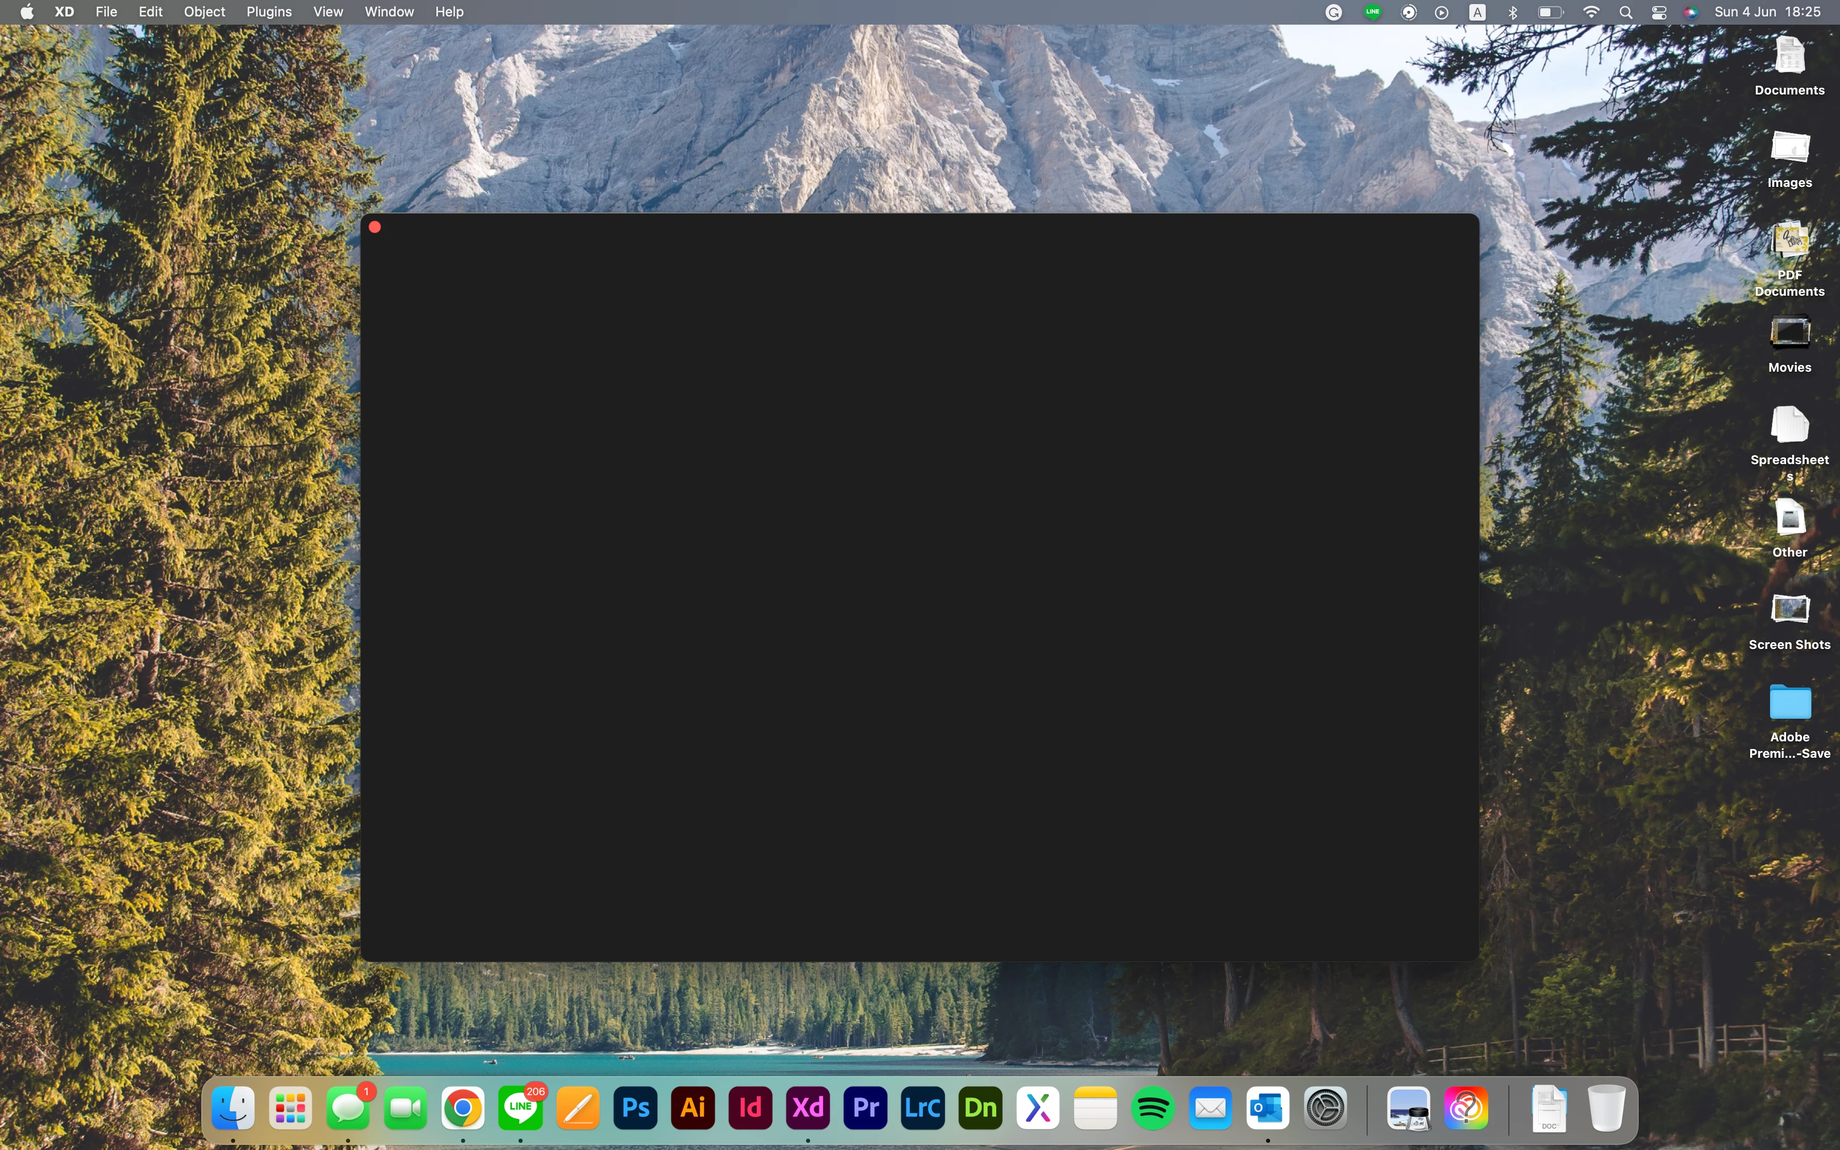This screenshot has height=1150, width=1840.
Task: Open the LINE app with 206 badge
Action: [x=520, y=1108]
